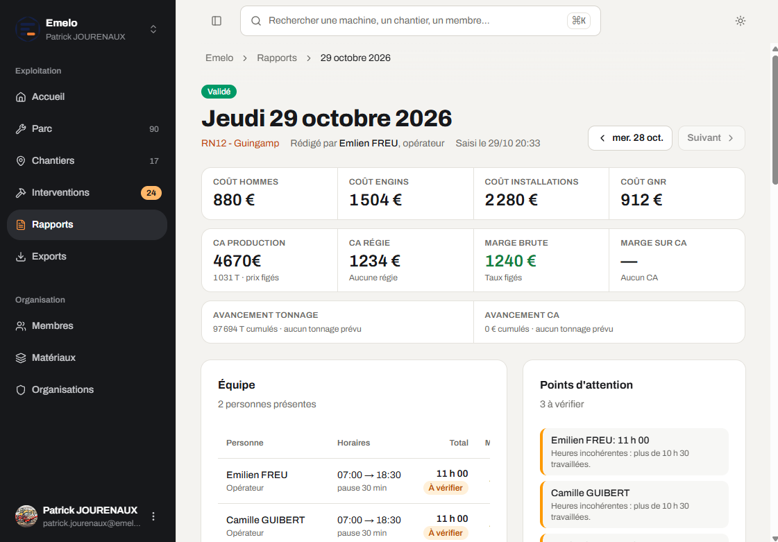Click the Validé status badge

click(219, 92)
